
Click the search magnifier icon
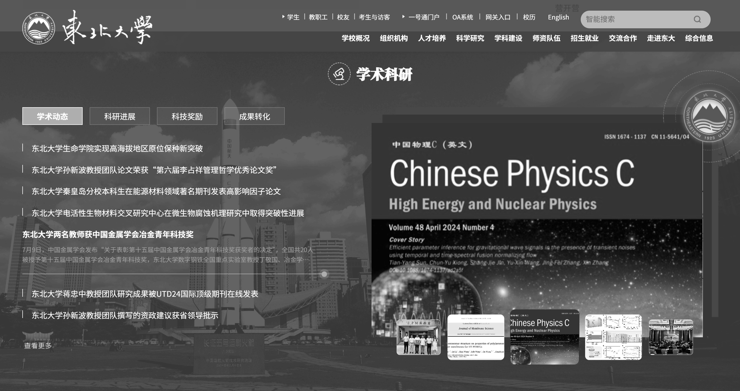click(697, 19)
